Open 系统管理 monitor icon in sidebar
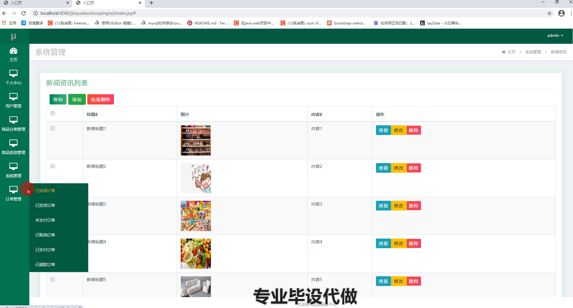 [x=13, y=166]
